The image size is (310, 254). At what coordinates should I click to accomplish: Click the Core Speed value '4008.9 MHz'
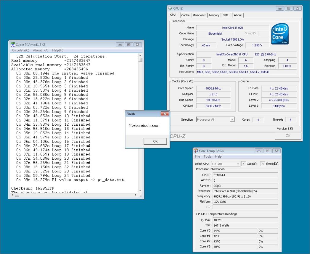coord(213,88)
